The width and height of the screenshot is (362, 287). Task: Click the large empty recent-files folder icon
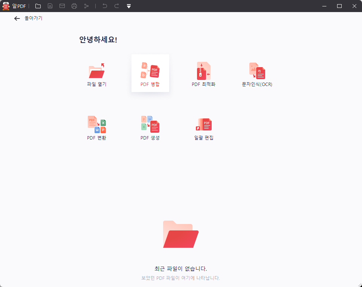click(x=181, y=234)
